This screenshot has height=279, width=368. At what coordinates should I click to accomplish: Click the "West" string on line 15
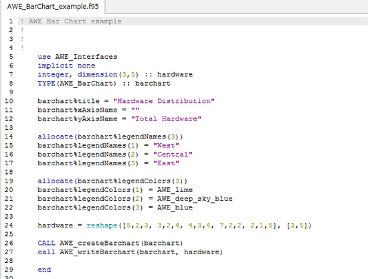click(166, 145)
